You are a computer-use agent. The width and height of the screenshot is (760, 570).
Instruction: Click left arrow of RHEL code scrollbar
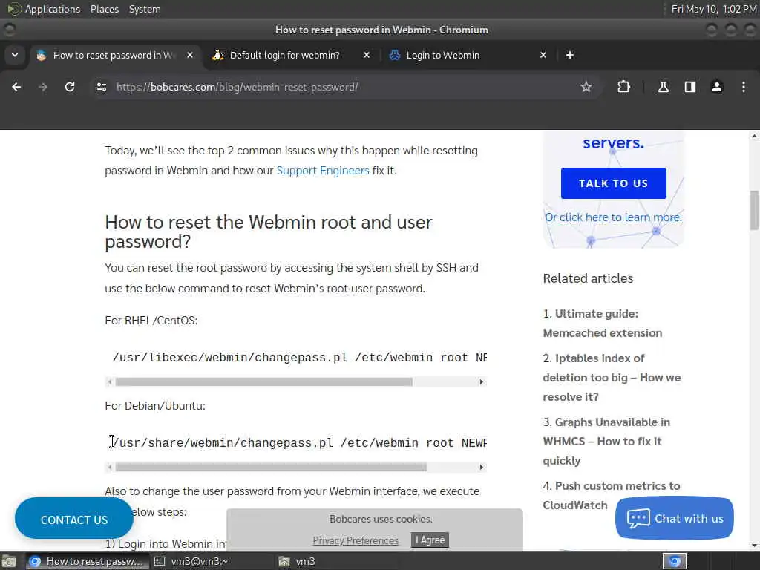pyautogui.click(x=110, y=382)
